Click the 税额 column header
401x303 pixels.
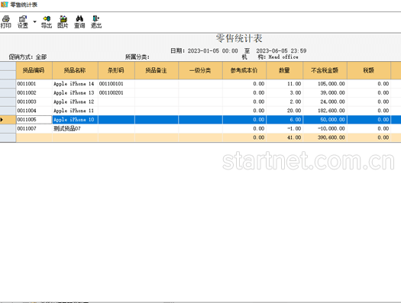(369, 70)
